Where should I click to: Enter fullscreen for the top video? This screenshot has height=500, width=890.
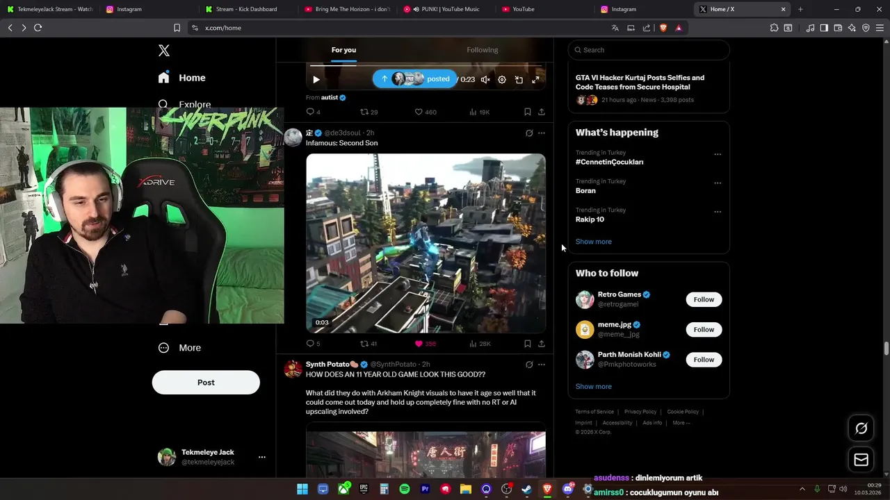pyautogui.click(x=535, y=80)
